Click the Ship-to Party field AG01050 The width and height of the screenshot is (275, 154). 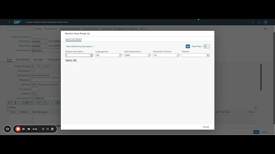click(39, 46)
